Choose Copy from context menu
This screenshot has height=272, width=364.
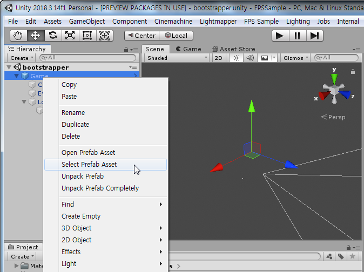[x=106, y=85]
